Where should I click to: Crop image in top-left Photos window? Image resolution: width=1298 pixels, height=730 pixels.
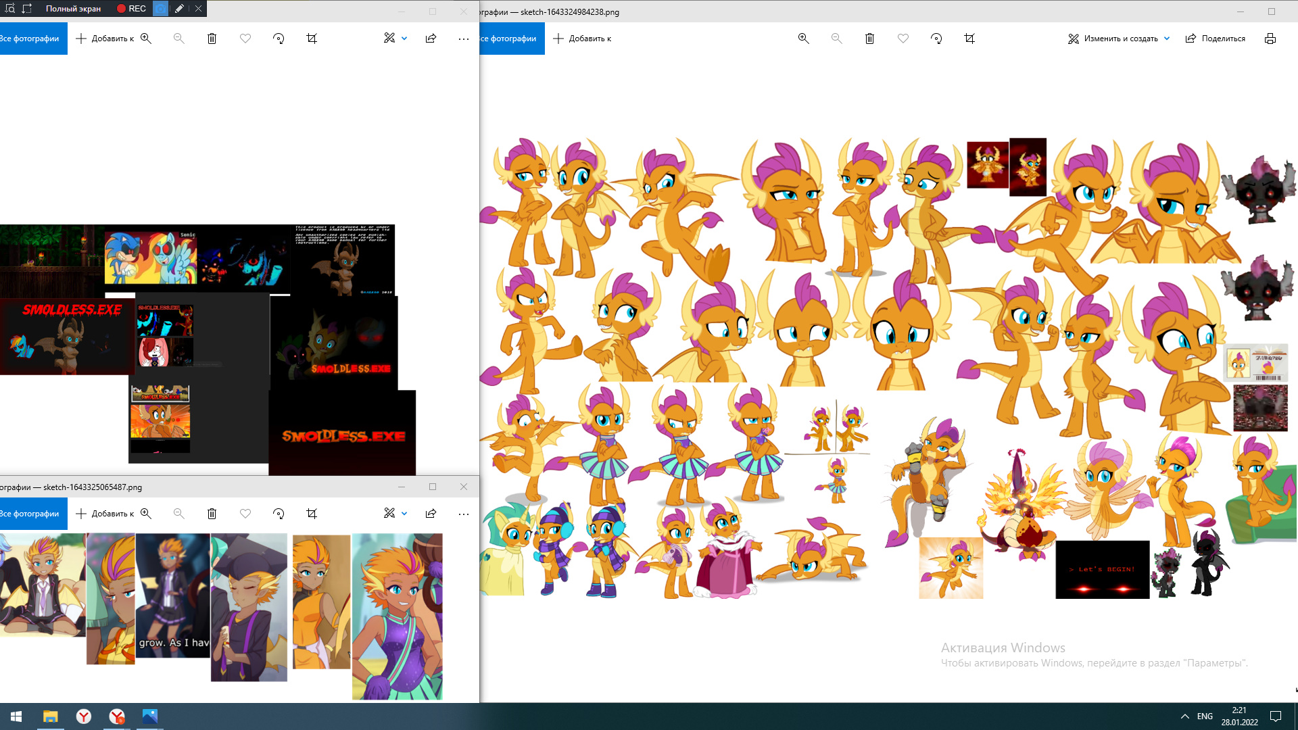coord(312,39)
